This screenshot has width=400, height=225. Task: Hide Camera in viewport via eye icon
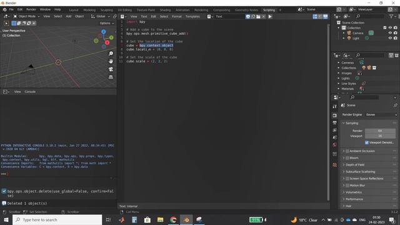click(390, 33)
